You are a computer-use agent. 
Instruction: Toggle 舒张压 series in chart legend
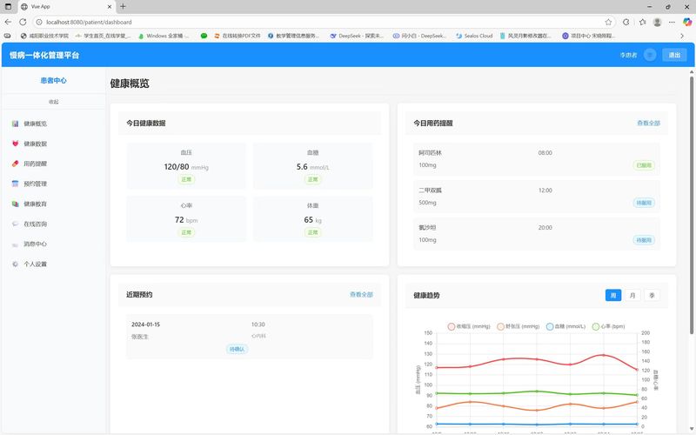519,326
